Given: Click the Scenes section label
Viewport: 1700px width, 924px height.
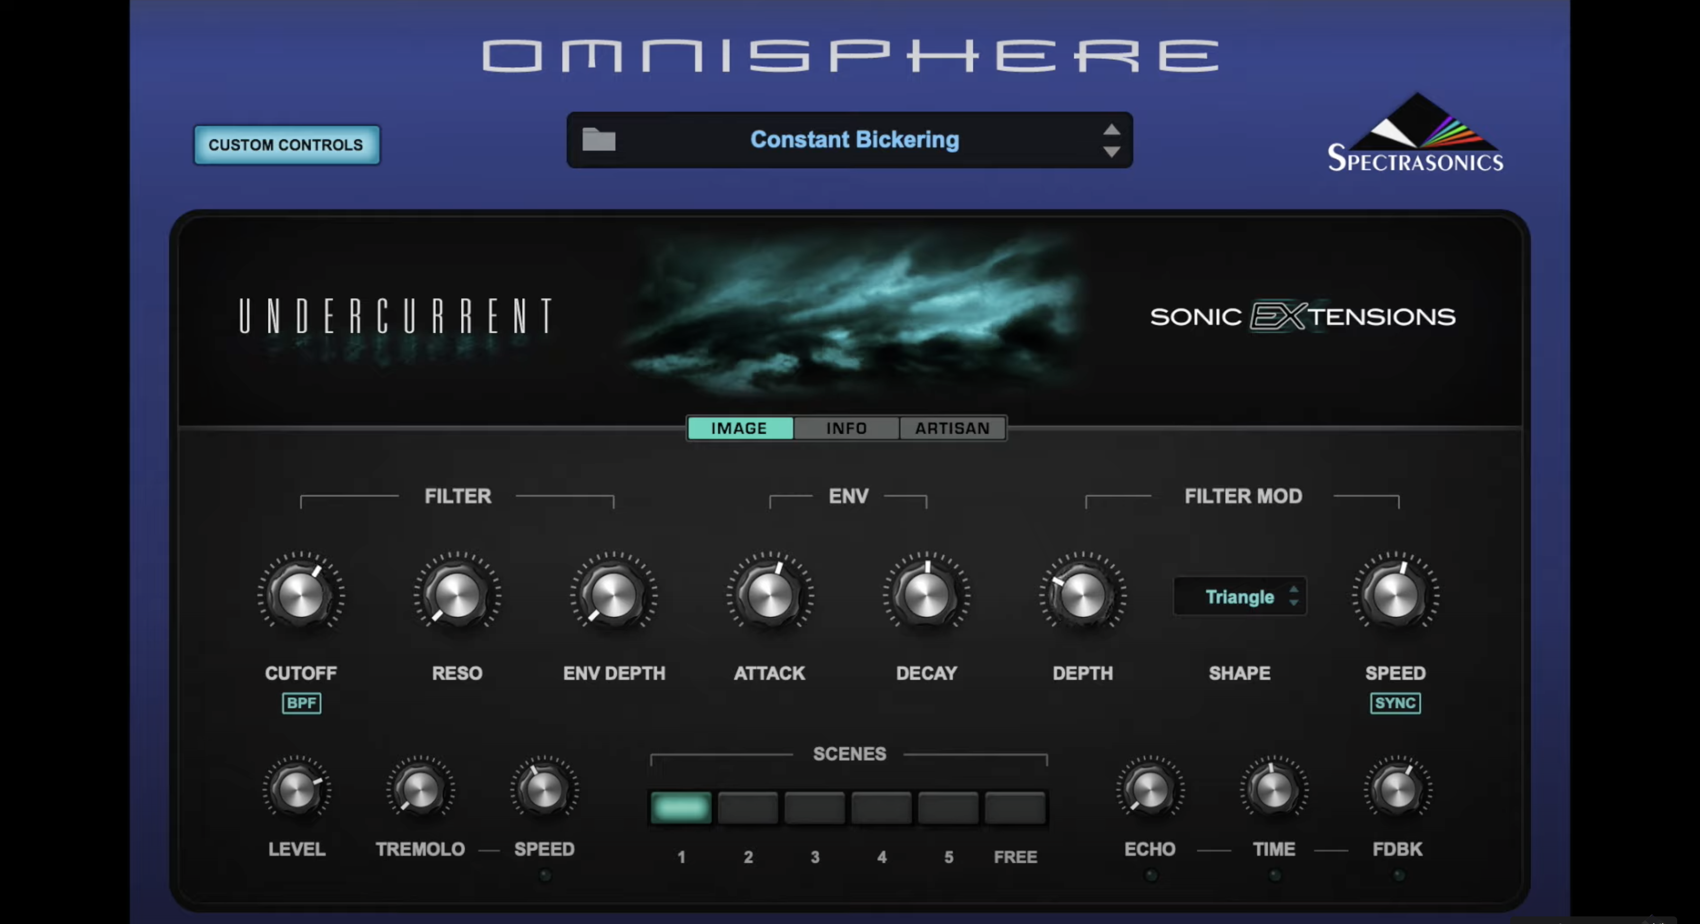Looking at the screenshot, I should tap(850, 754).
